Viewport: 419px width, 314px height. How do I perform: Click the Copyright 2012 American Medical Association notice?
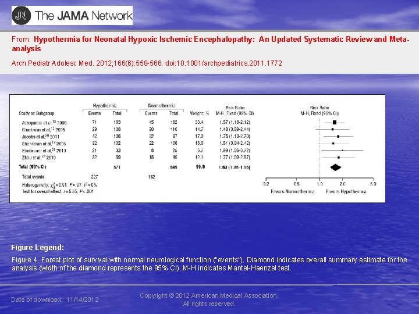(x=209, y=299)
